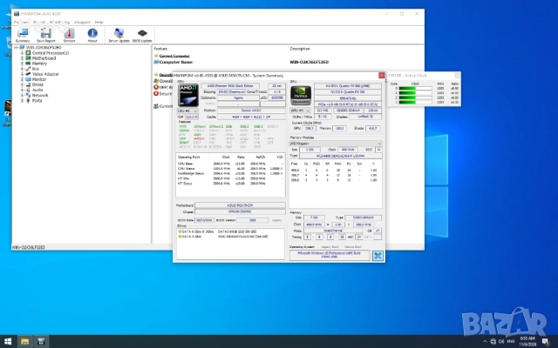
Task: Click the ENG language indicator
Action: [511, 342]
